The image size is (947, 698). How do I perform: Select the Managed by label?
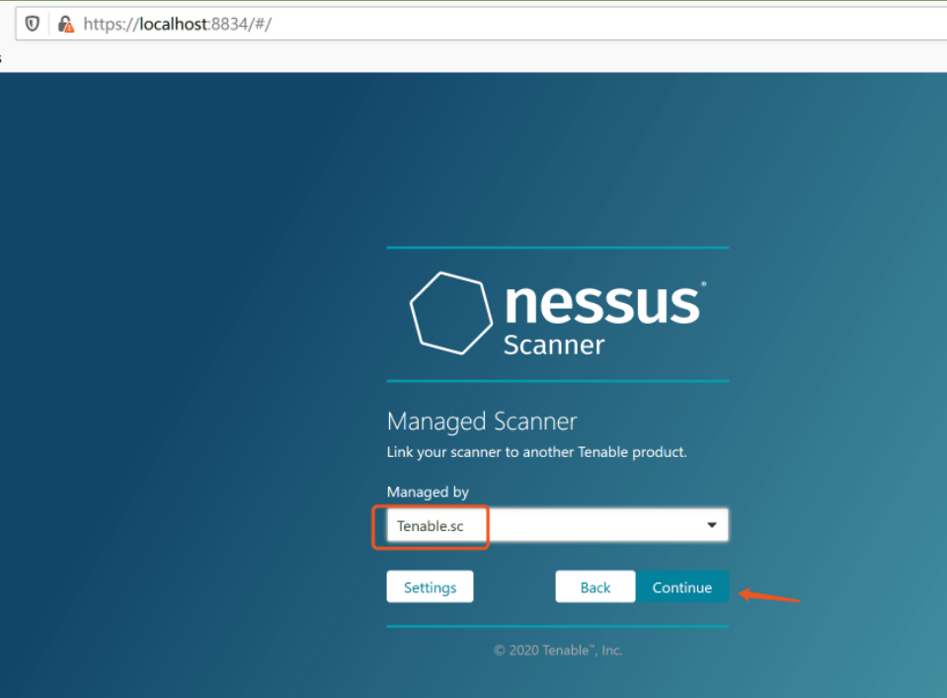pos(428,492)
